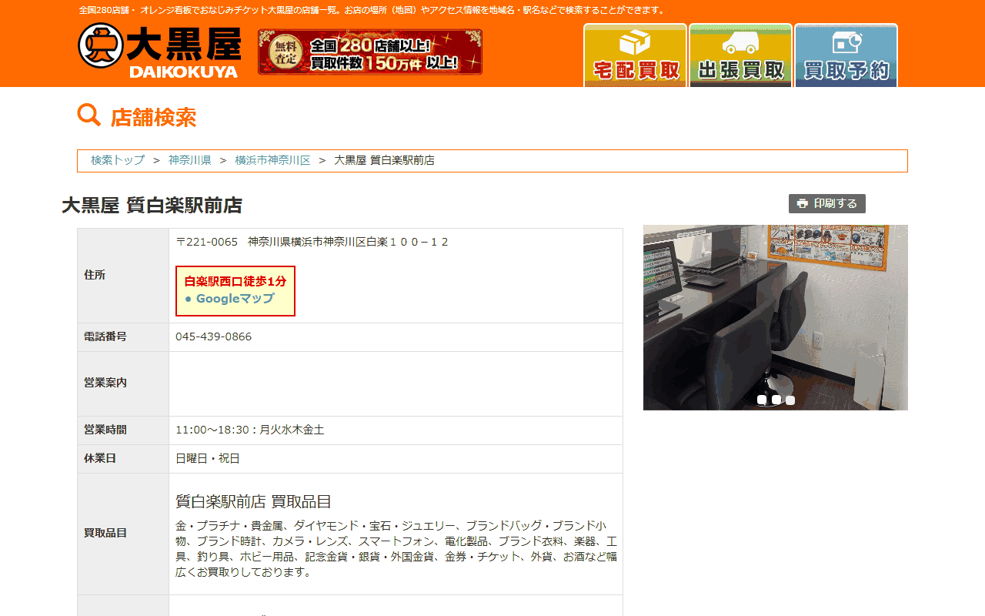Image resolution: width=985 pixels, height=616 pixels.
Task: Open 神奈川県 breadcrumb link
Action: 190,160
